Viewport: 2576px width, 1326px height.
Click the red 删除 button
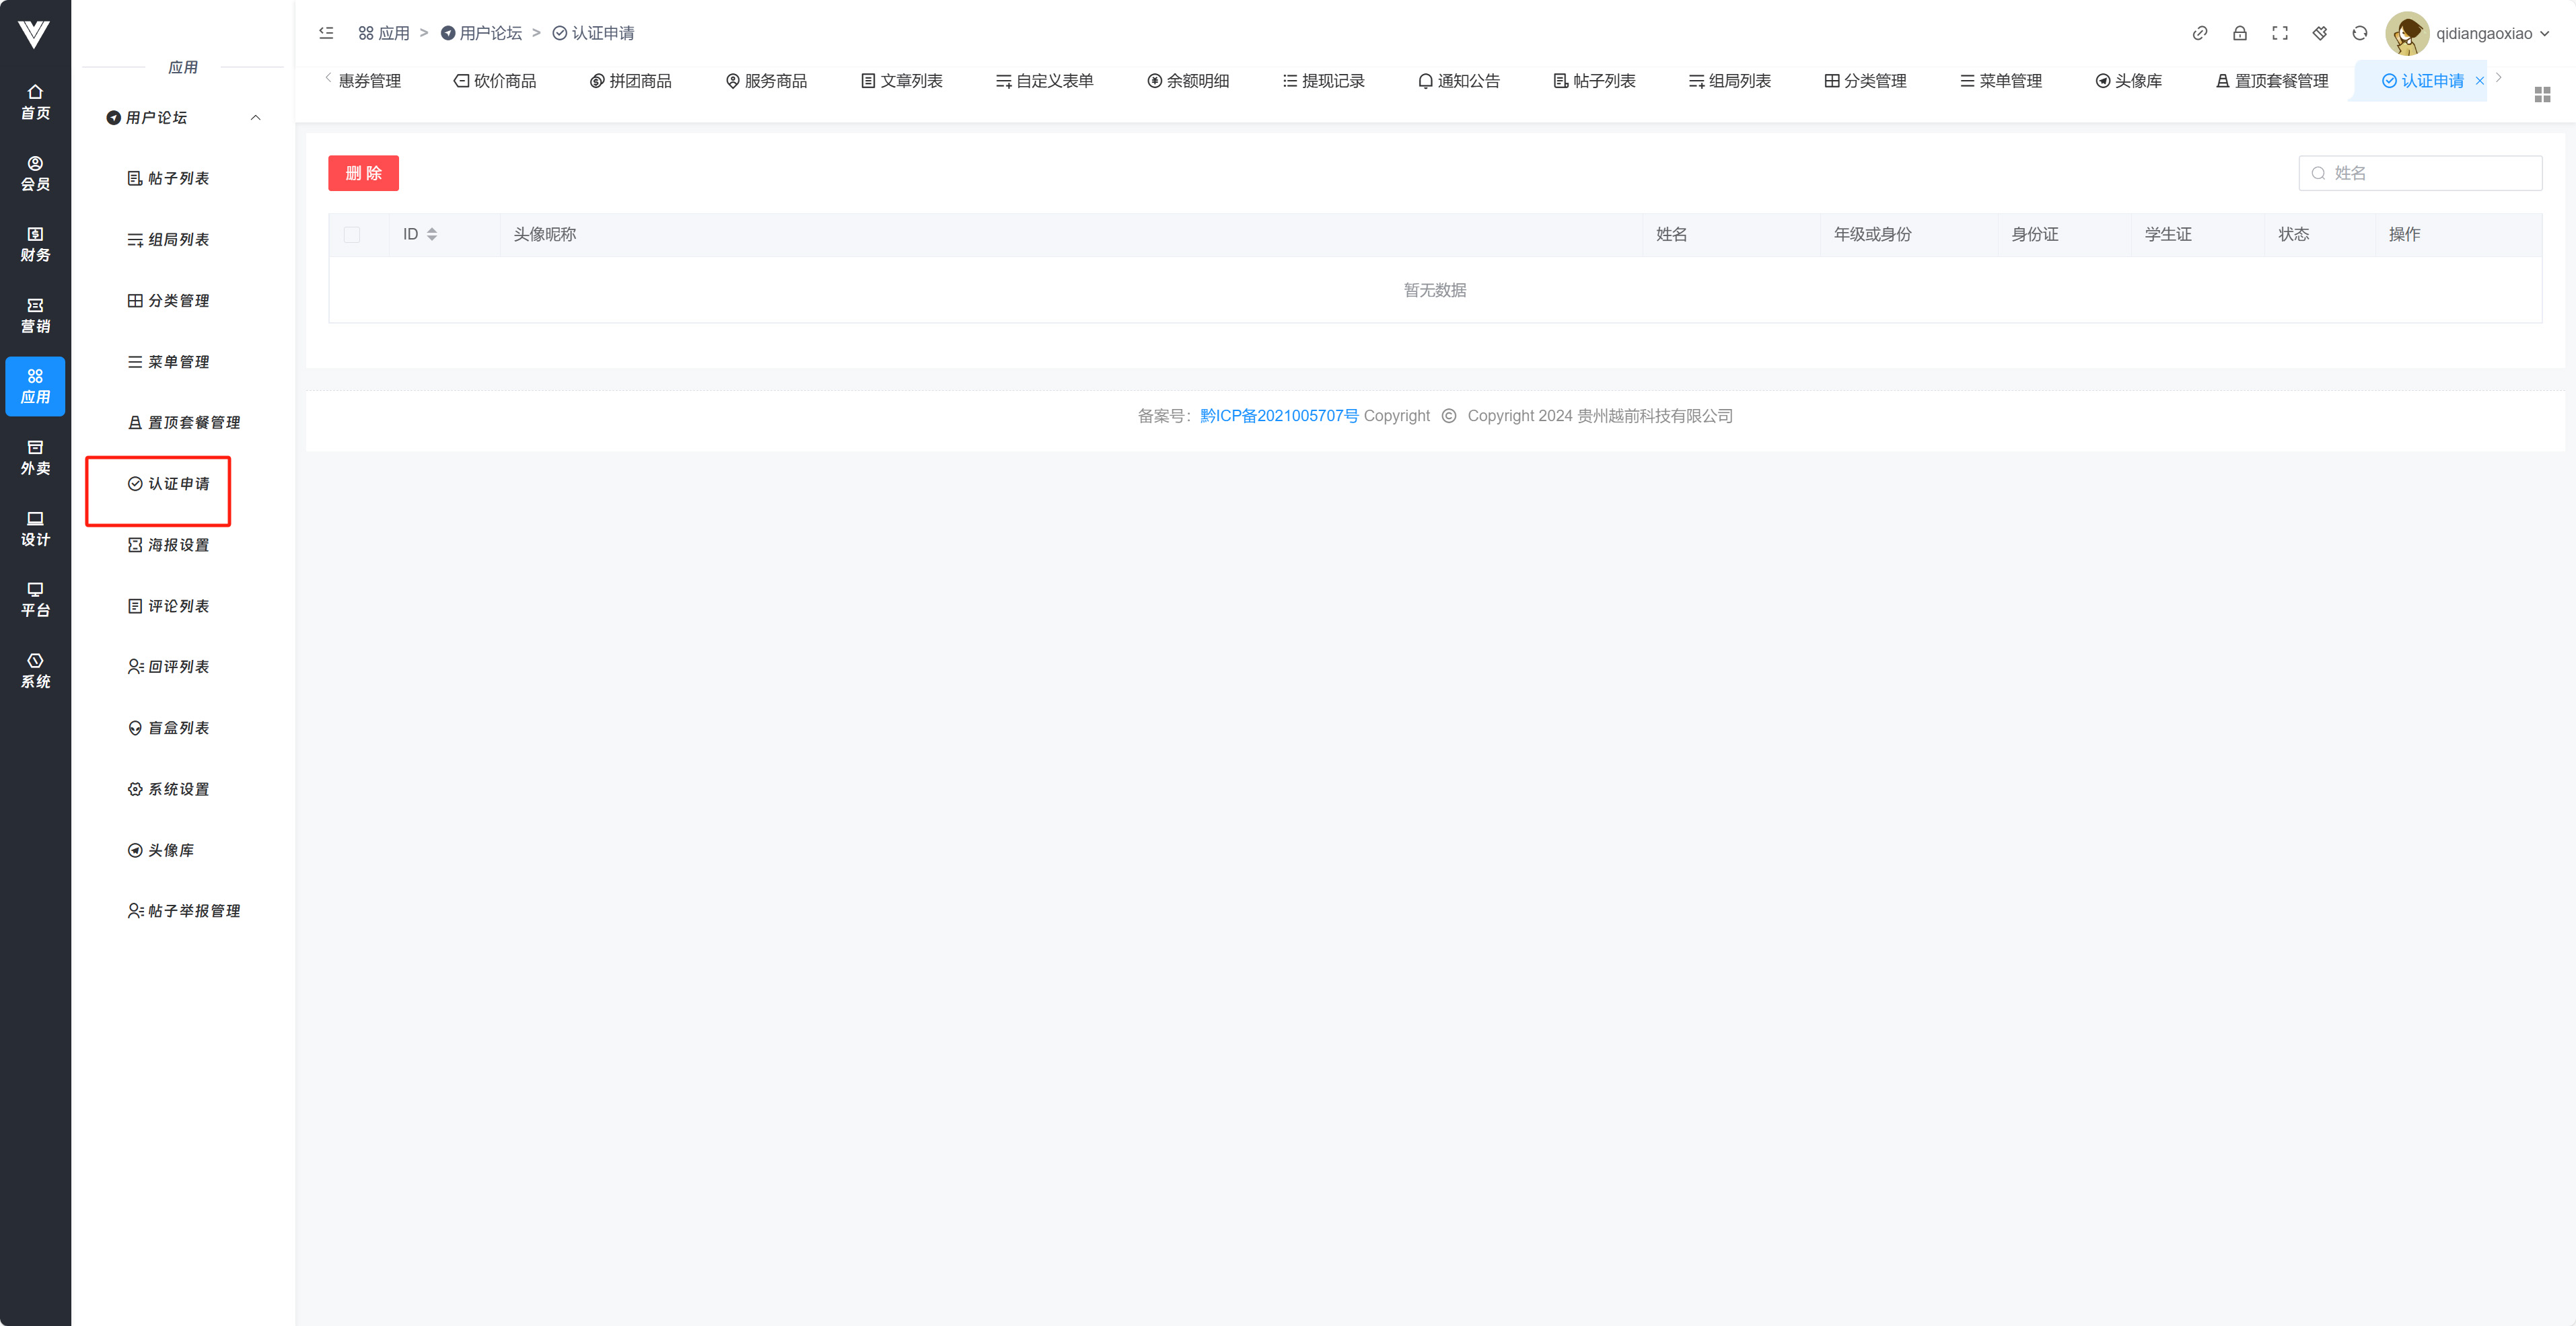coord(363,173)
